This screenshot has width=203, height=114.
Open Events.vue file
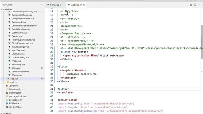17,36
